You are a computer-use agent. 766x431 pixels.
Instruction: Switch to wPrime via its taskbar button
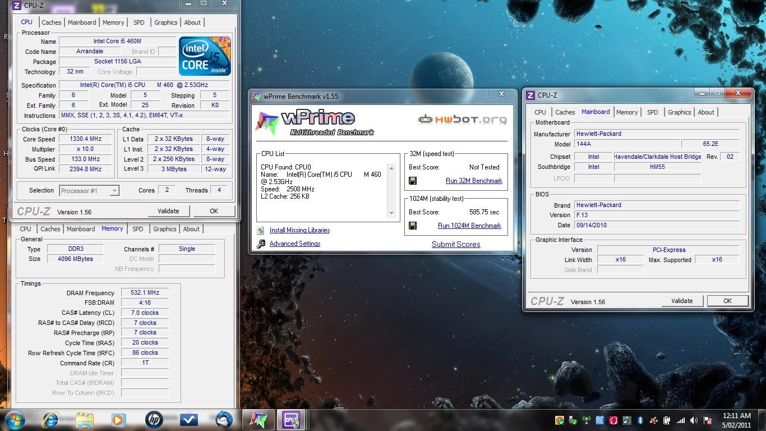click(x=257, y=420)
